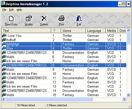The image size is (132, 109).
Task: Click film icon of row number 11
Action: pos(4,78)
